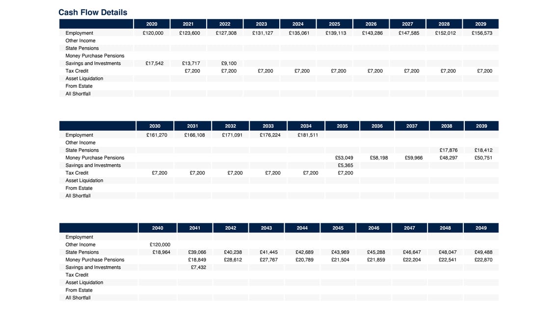Screen dimensions: 558x311
Task: Select the 2038 State Pensions value £17,876
Action: [449, 150]
